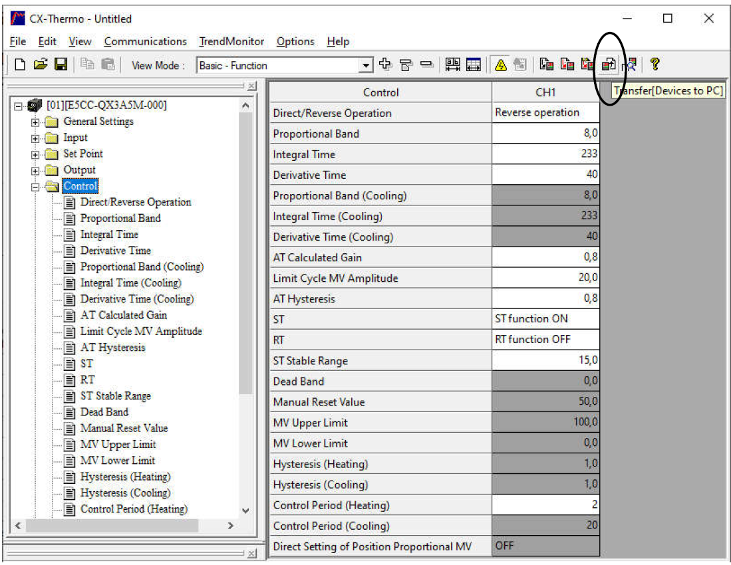Screen dimensions: 731x565
Task: Close the bottom pane with its small x
Action: point(251,553)
